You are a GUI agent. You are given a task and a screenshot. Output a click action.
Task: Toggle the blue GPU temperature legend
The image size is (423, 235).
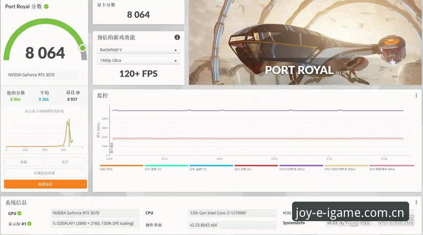click(211, 168)
